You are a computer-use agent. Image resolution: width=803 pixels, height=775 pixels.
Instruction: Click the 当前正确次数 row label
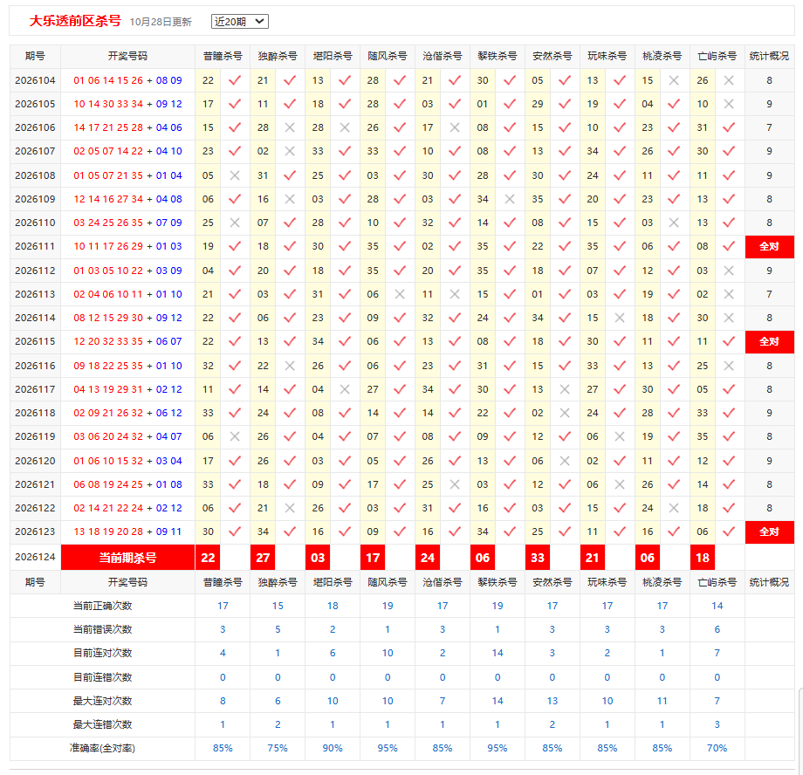click(102, 606)
